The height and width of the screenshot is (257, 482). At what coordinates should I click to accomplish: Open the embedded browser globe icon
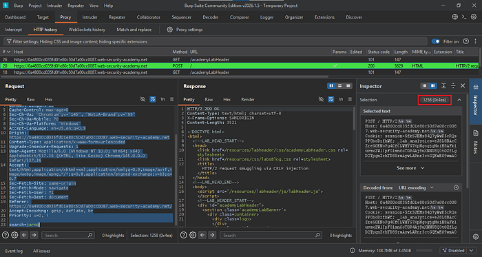455,17
